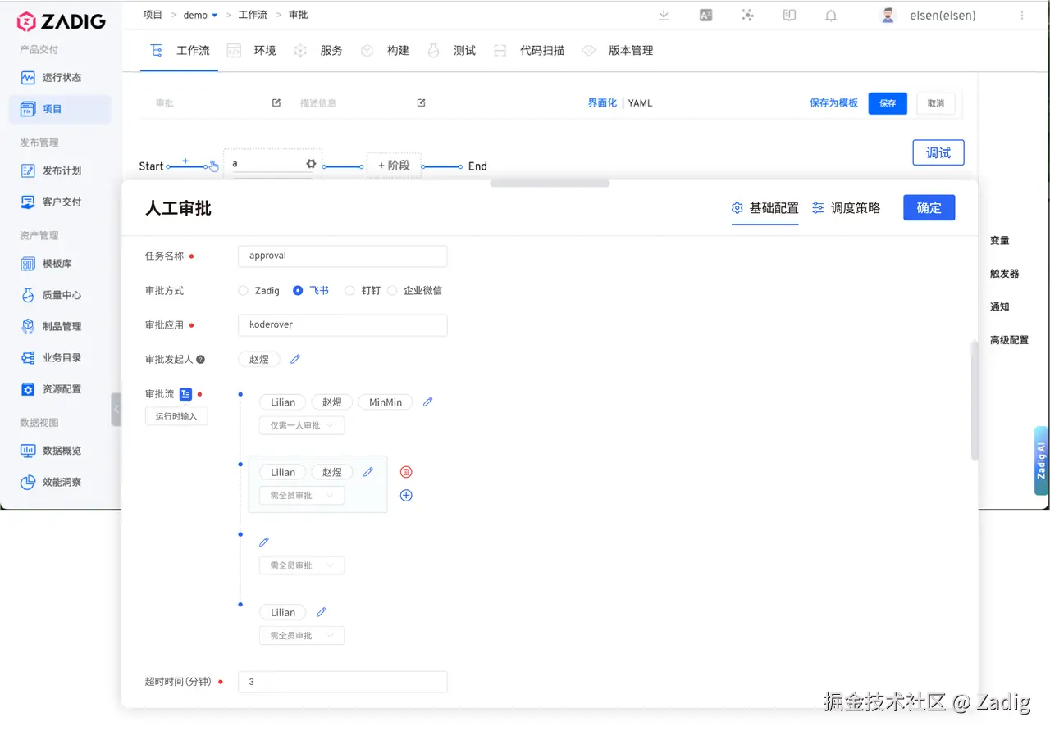Edit the workflow name pencil icon
1050x735 pixels.
coord(276,102)
